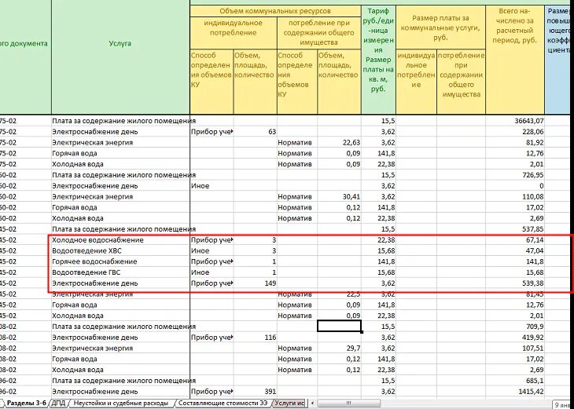This screenshot has width=574, height=409.
Task: Open the partially visible Услуги ис sheet tab
Action: (x=289, y=404)
